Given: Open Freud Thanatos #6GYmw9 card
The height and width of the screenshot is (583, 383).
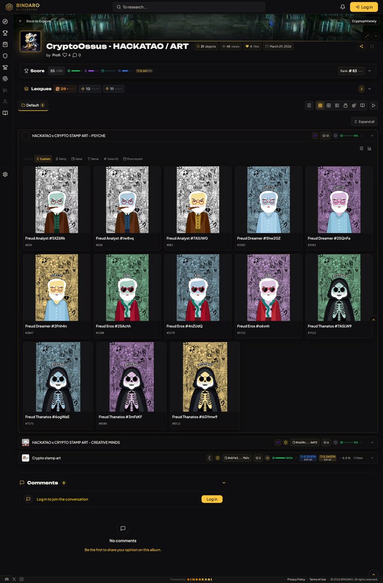Looking at the screenshot, I should point(205,385).
